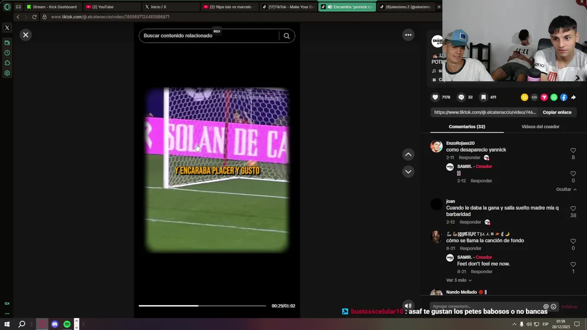Open system volume in the tray
Screen dimensions: 587x330
(529, 324)
